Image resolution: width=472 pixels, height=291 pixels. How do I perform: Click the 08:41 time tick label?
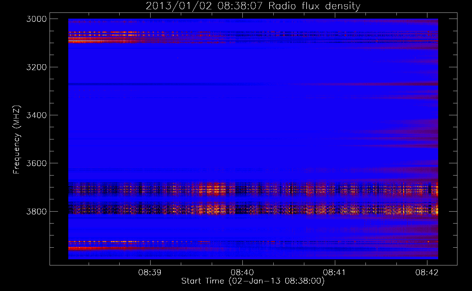(335, 273)
